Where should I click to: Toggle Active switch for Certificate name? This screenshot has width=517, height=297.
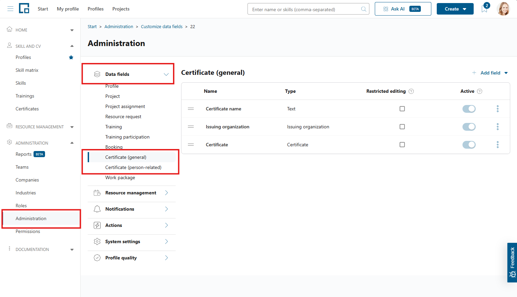point(469,109)
